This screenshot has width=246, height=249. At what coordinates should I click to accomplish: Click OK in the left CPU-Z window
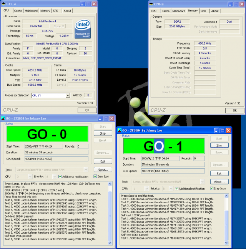click(x=87, y=110)
